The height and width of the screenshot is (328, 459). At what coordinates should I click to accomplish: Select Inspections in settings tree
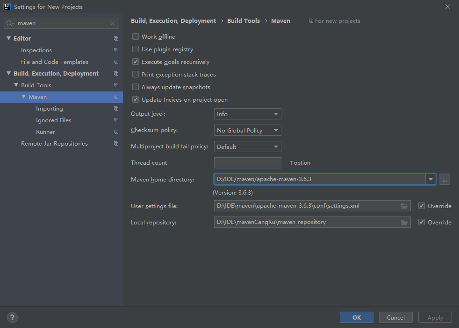[x=36, y=50]
